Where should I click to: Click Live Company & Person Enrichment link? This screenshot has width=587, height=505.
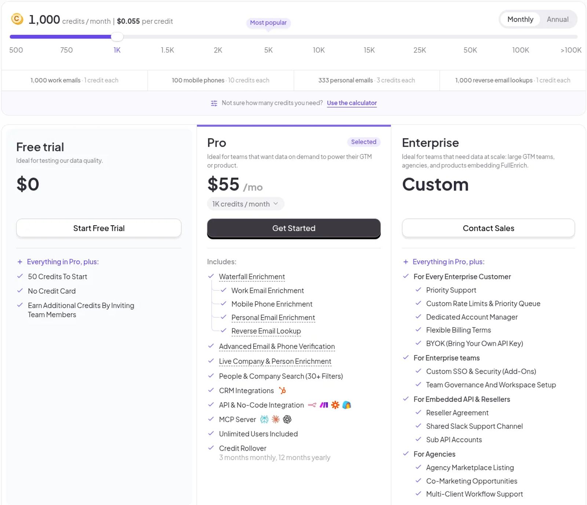point(275,362)
